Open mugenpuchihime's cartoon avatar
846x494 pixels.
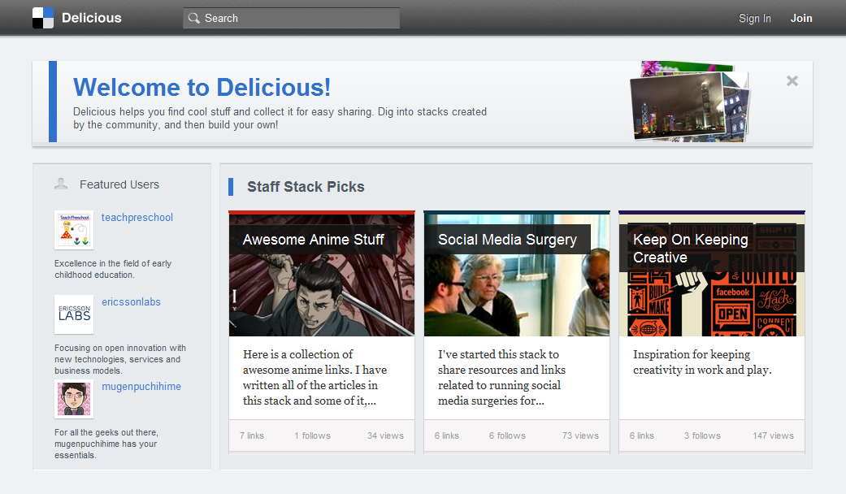tap(74, 399)
